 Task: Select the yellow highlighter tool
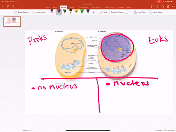click(x=76, y=12)
